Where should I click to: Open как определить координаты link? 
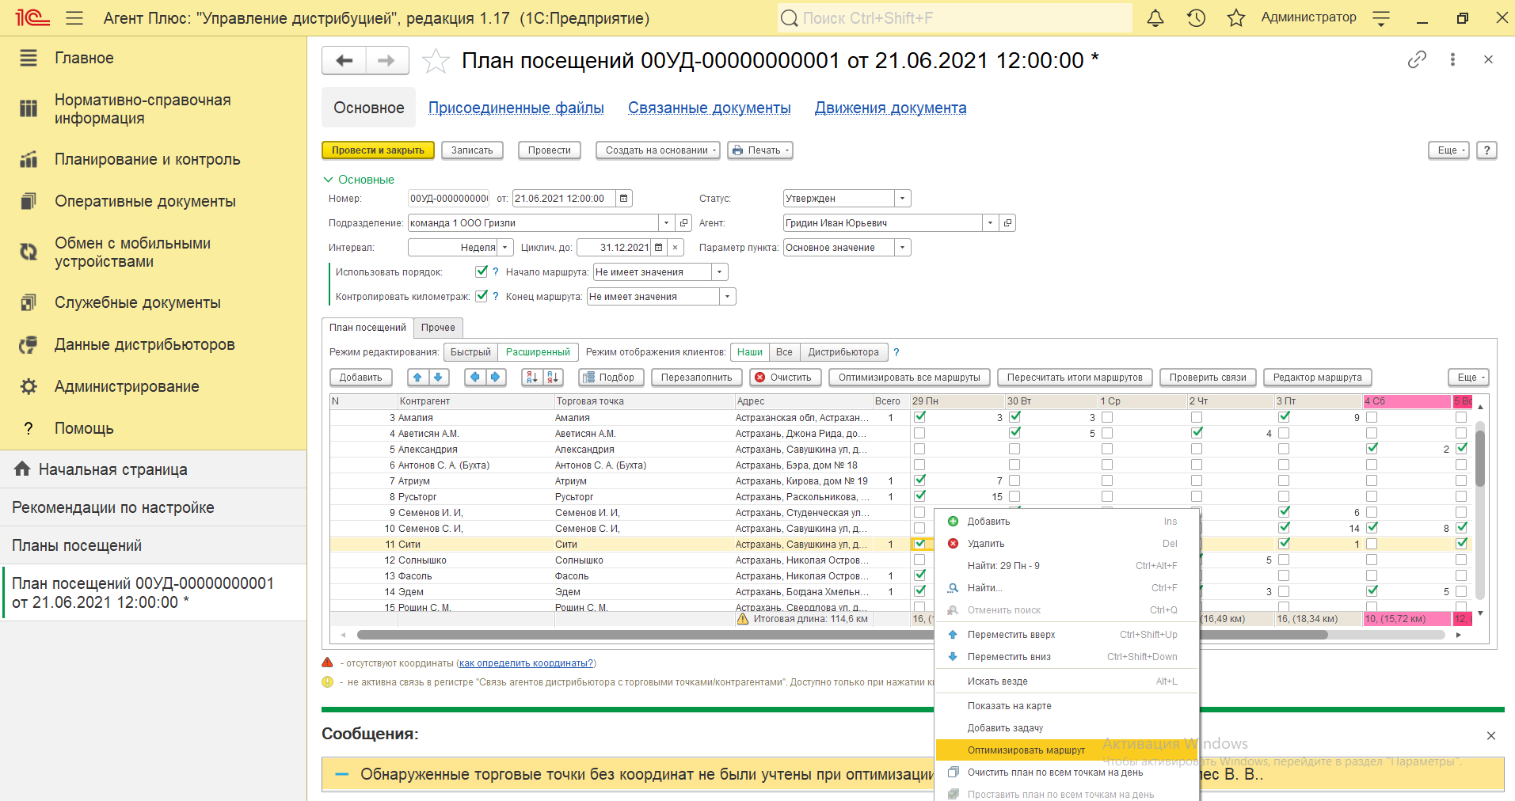(x=526, y=663)
